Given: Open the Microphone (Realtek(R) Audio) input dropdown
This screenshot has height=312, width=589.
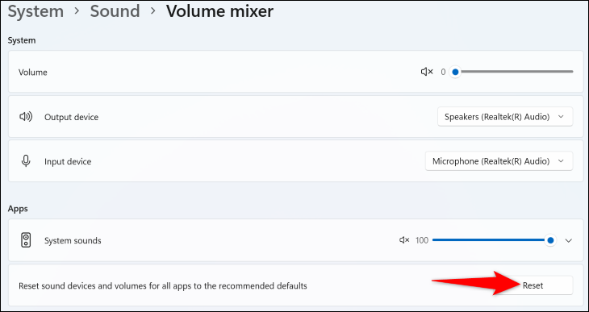Looking at the screenshot, I should click(499, 161).
